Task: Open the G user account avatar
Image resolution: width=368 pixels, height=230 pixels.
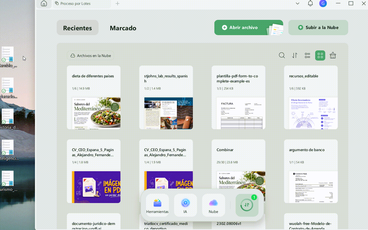Action: (x=323, y=4)
